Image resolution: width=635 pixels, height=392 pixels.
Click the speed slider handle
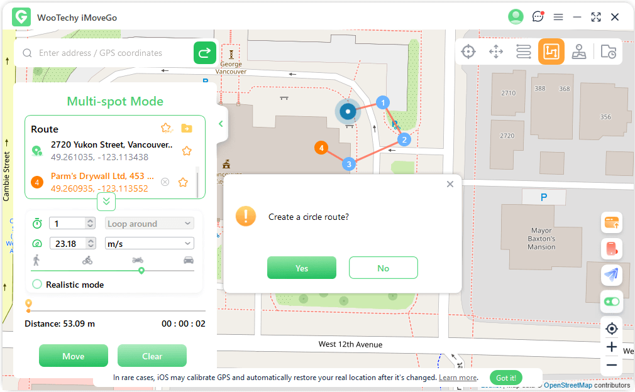pos(141,271)
